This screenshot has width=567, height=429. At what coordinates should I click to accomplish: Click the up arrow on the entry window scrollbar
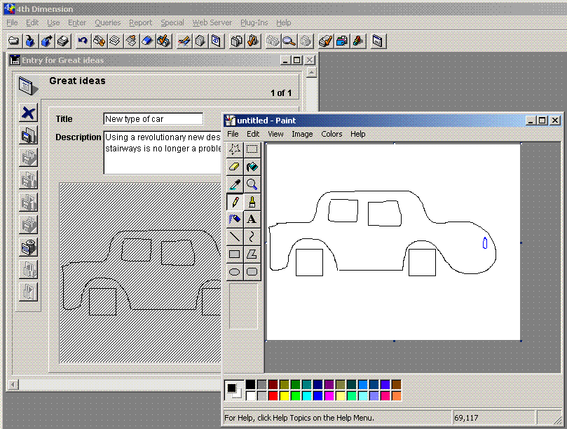coord(311,72)
